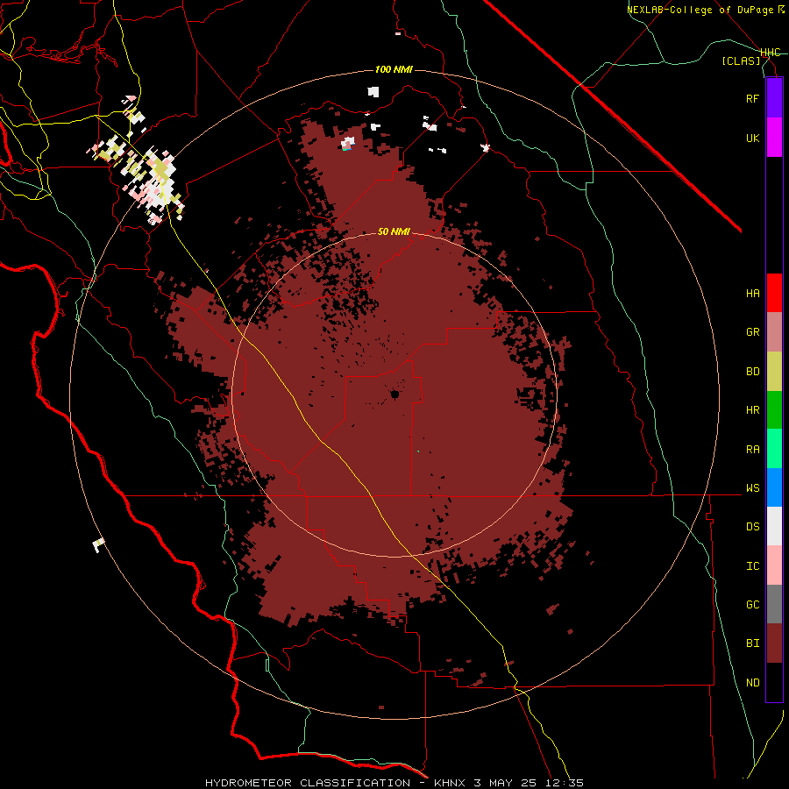Click the WS blue legend swatch

coord(774,487)
